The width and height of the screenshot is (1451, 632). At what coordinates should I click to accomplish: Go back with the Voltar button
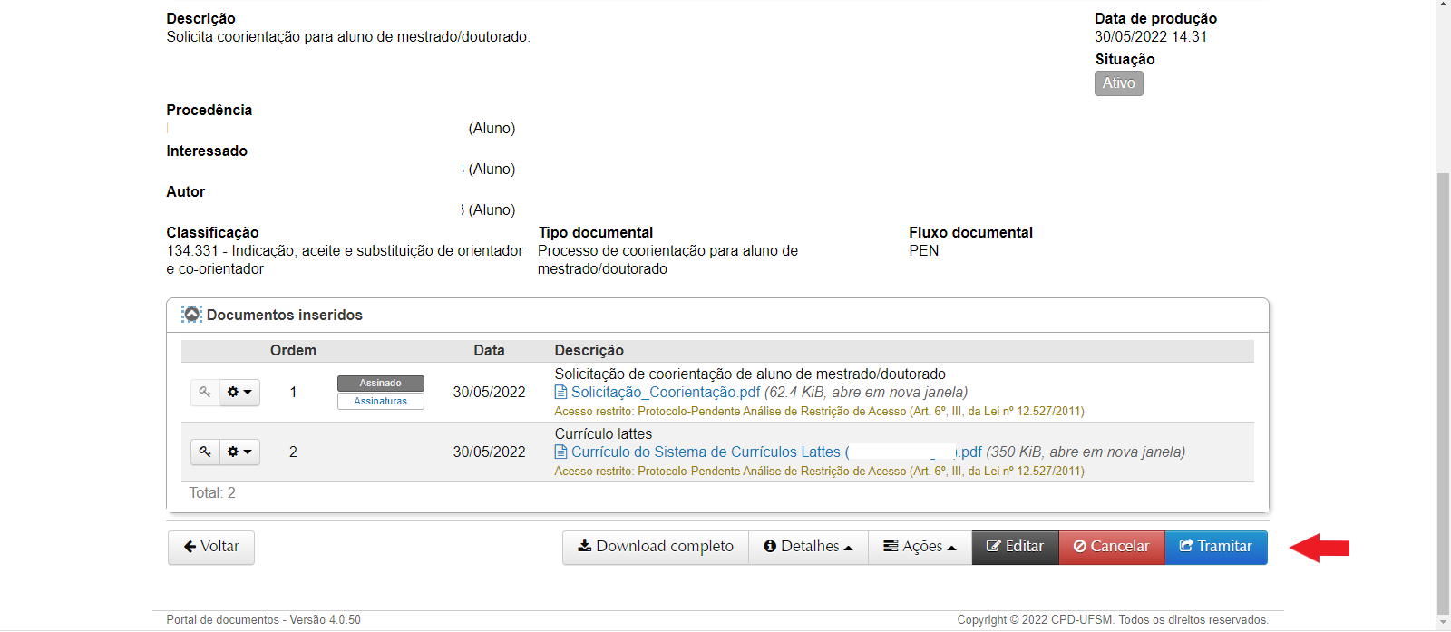[x=211, y=547]
